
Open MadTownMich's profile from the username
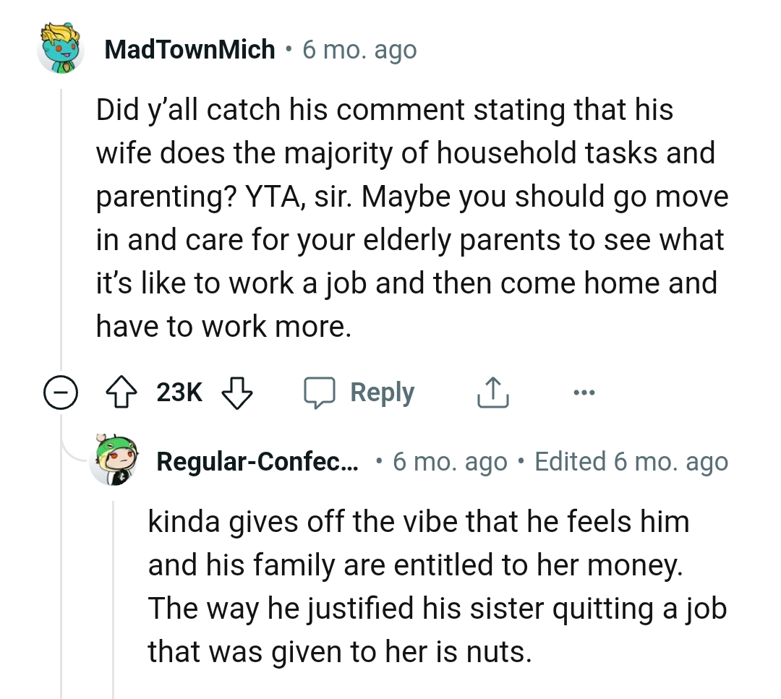click(x=190, y=48)
